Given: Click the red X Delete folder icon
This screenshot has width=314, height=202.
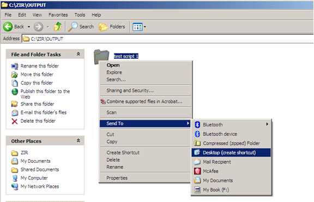Looking at the screenshot, I should pyautogui.click(x=15, y=121).
